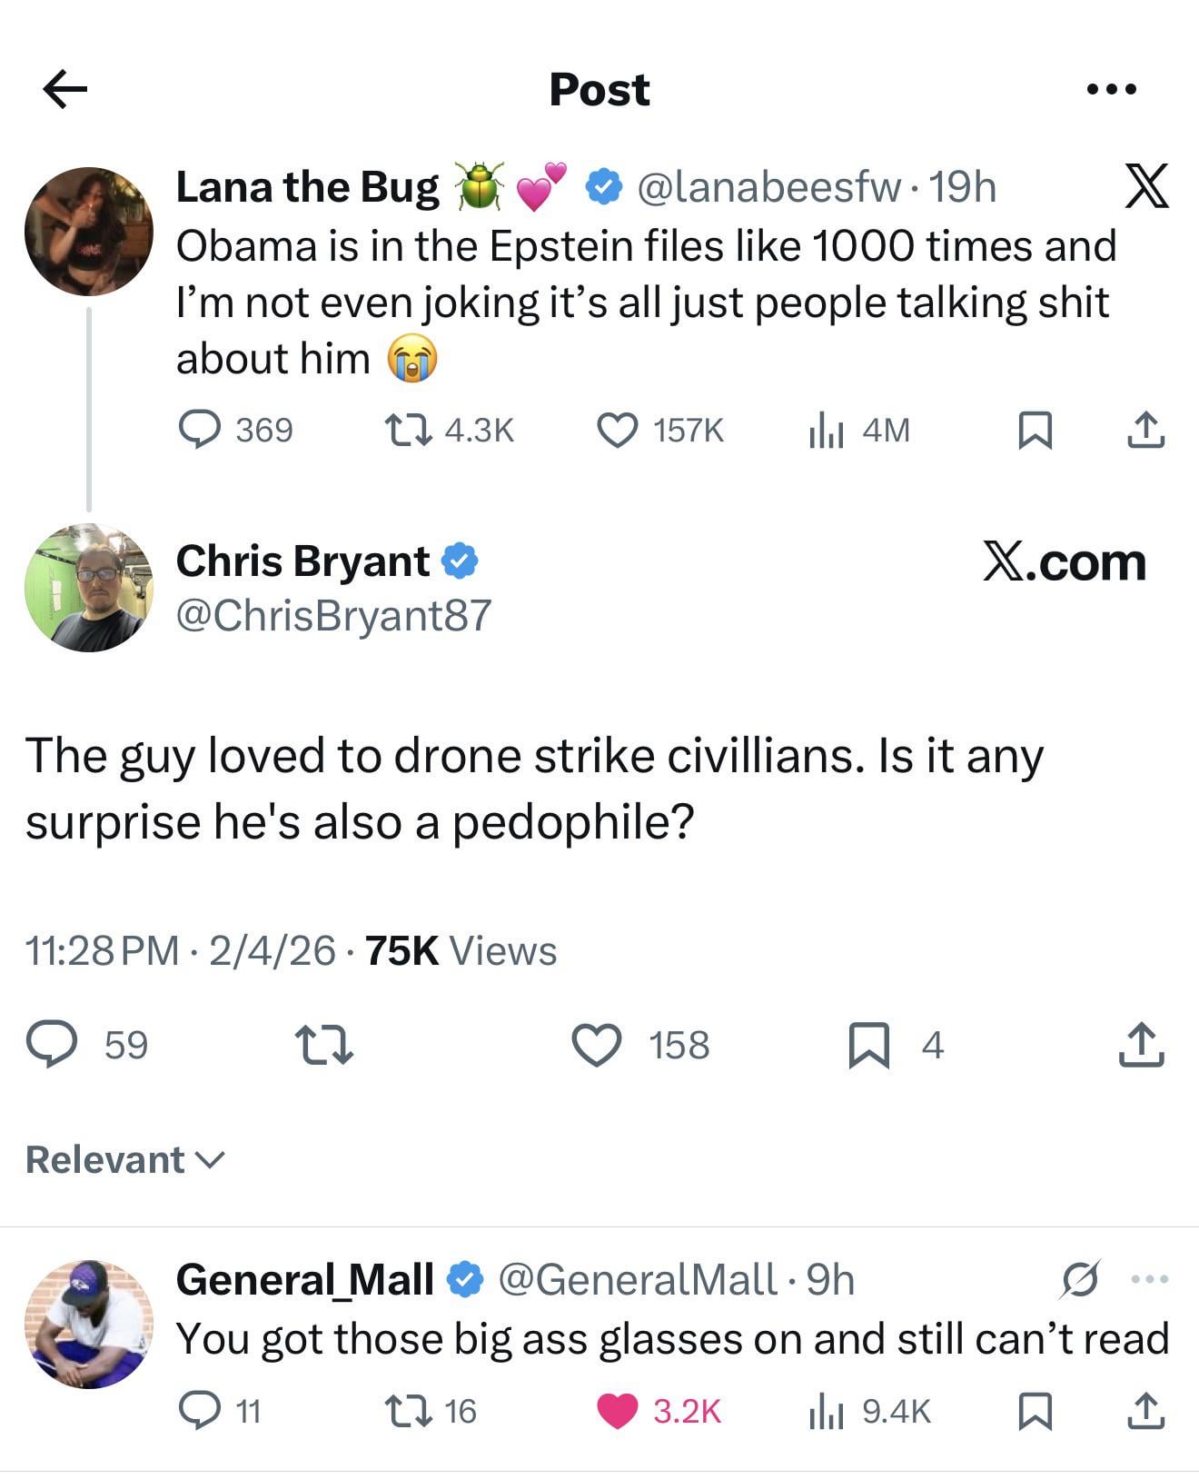Open General_Mall's avatar

(89, 1324)
